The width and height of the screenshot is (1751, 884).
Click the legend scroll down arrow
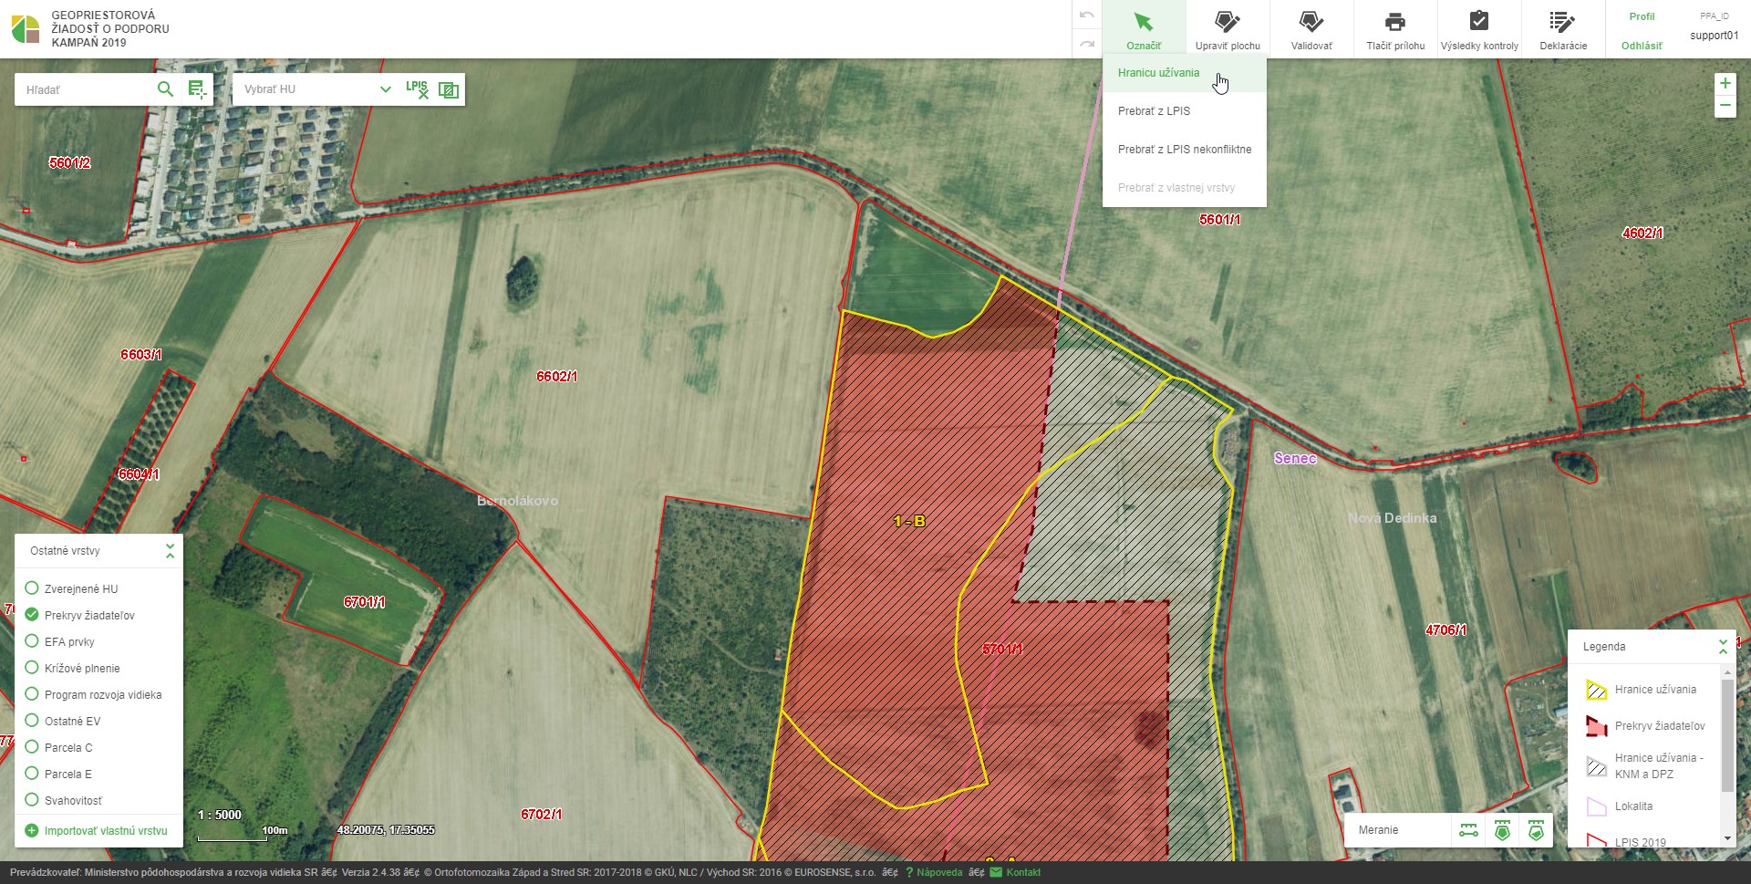click(x=1727, y=838)
